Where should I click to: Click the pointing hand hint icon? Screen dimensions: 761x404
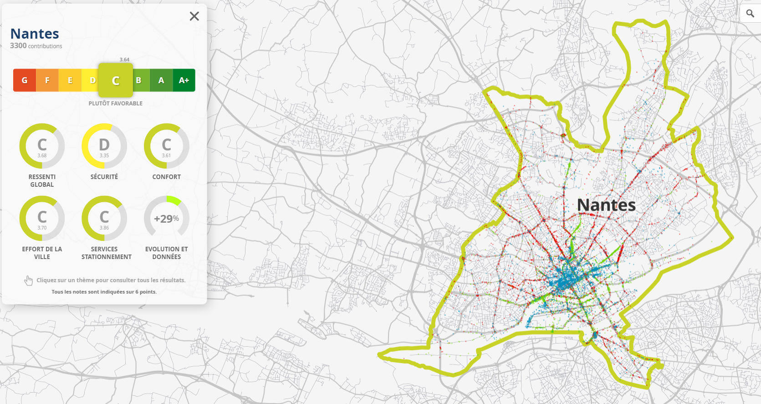(x=29, y=281)
